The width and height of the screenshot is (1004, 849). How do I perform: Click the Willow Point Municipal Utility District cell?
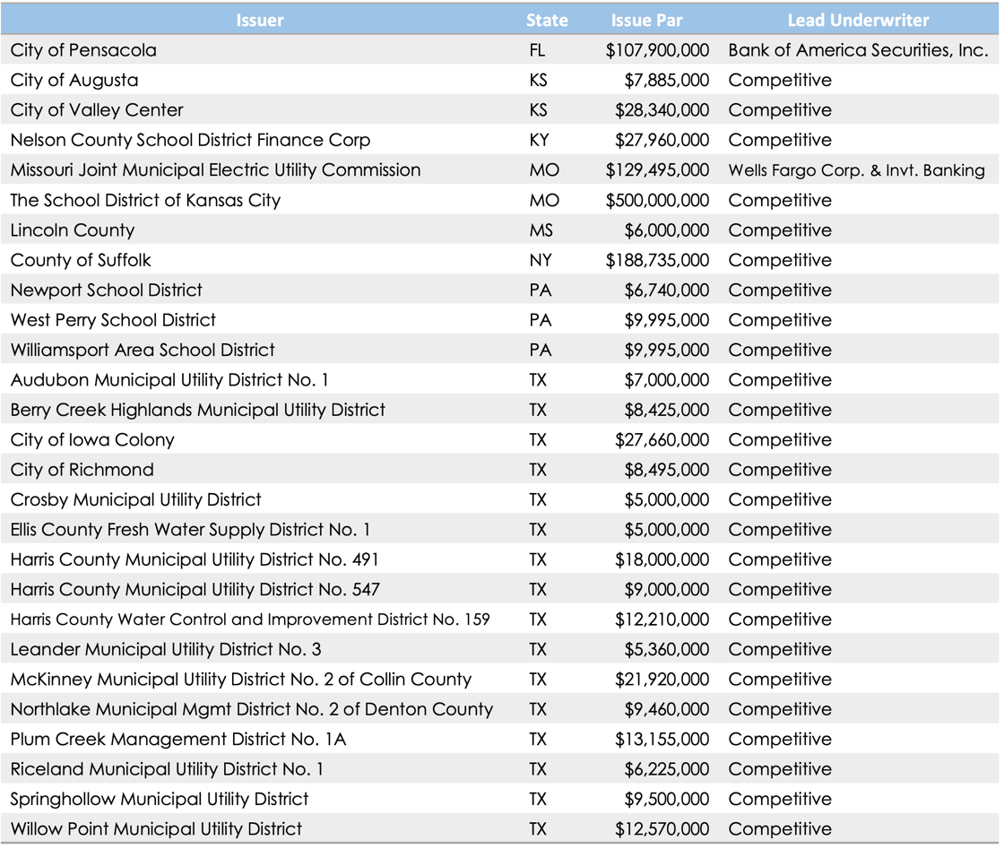[x=156, y=829]
